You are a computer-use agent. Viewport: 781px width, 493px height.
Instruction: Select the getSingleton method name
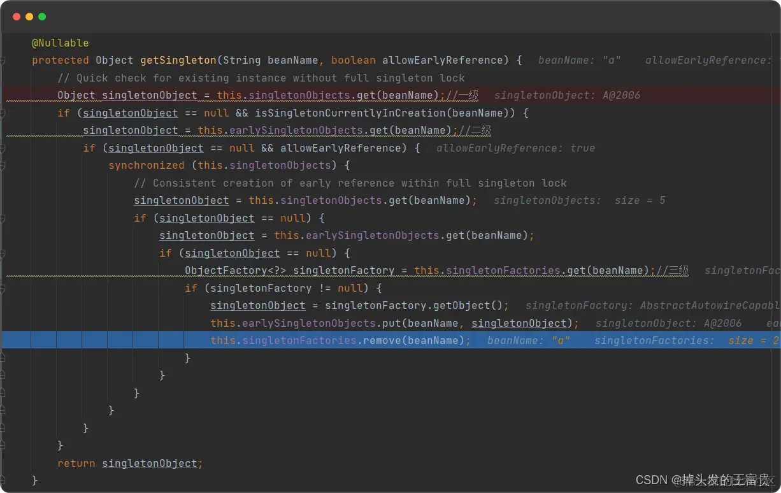click(178, 61)
